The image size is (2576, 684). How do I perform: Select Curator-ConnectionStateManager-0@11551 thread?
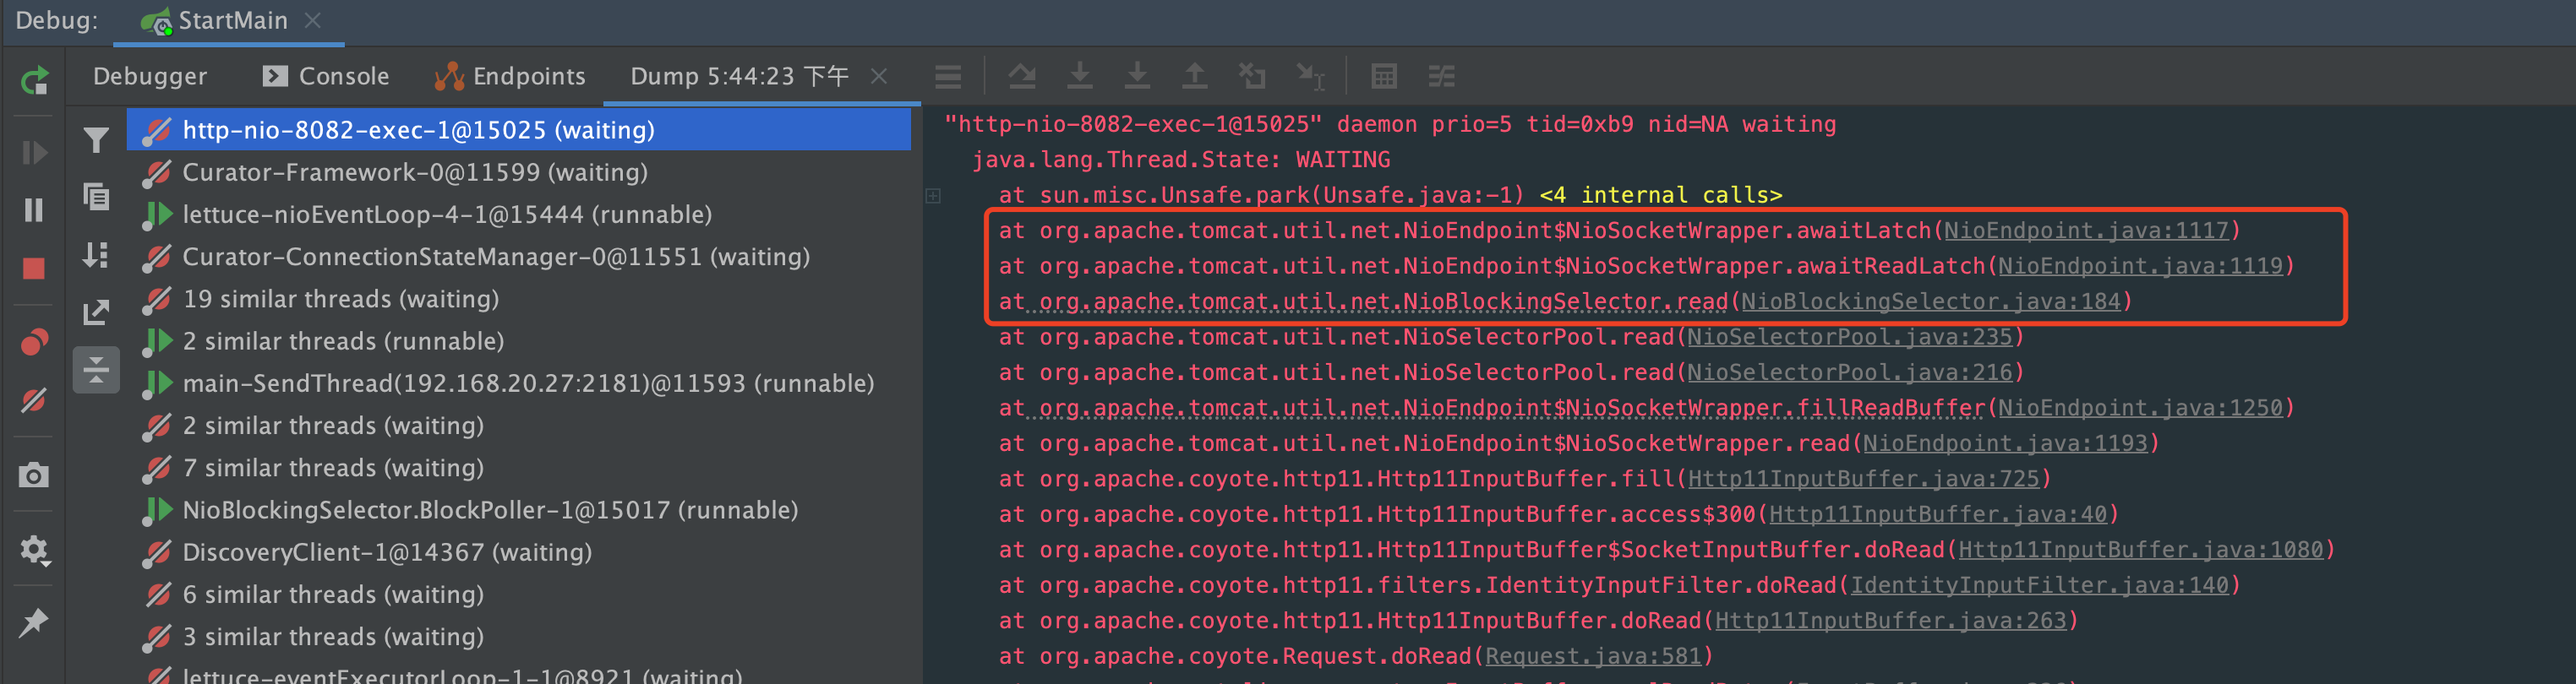pyautogui.click(x=519, y=257)
